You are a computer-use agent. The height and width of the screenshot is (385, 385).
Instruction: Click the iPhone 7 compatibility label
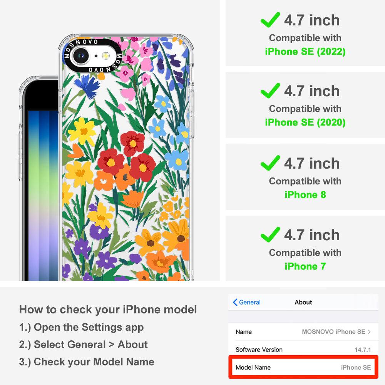[x=305, y=266]
